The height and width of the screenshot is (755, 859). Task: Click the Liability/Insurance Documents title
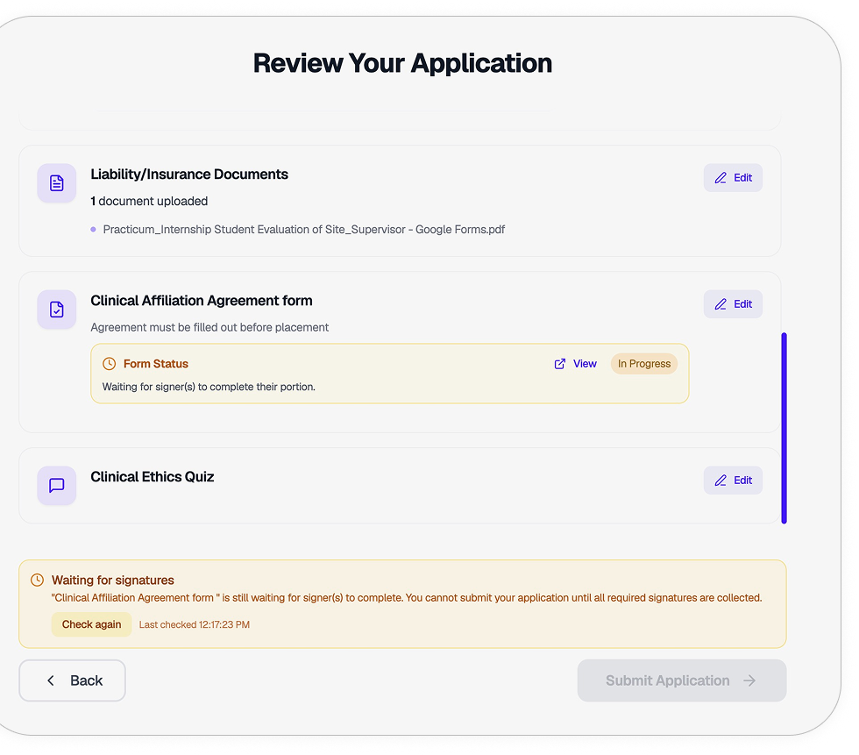click(x=189, y=175)
